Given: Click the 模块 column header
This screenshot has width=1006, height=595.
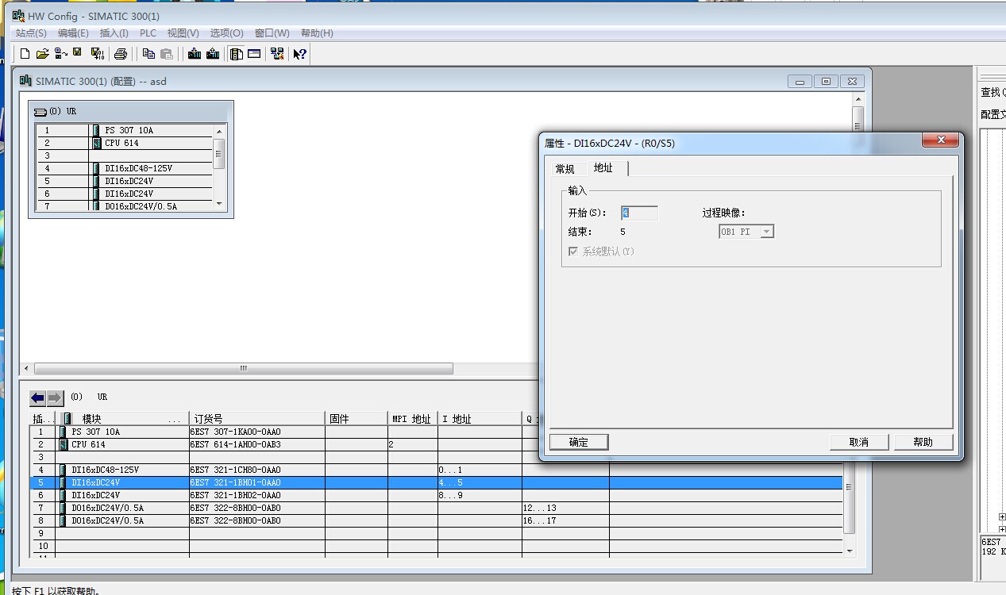Looking at the screenshot, I should (x=124, y=418).
